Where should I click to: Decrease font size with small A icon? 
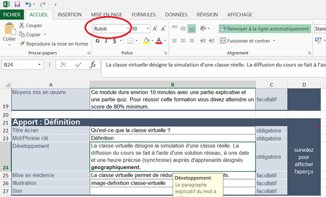(163, 29)
